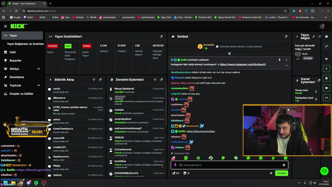Click the AÇIK Partnerlik Gelir Programı badge

point(68,46)
